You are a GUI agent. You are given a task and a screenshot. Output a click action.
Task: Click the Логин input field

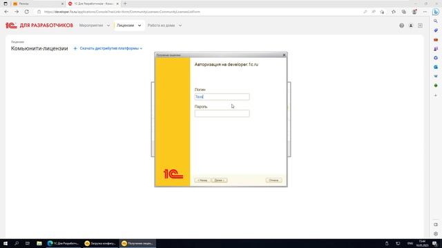(222, 96)
